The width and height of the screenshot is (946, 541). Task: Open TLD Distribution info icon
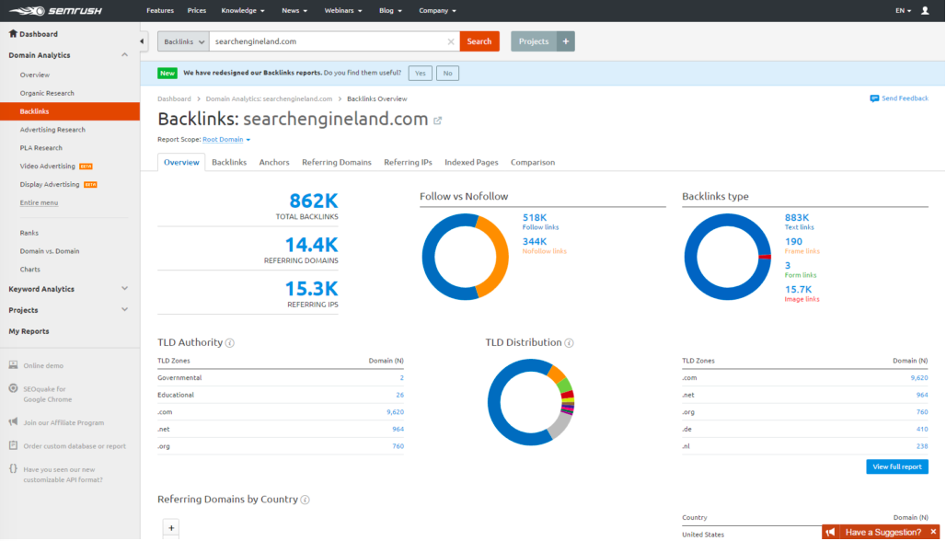pyautogui.click(x=569, y=342)
